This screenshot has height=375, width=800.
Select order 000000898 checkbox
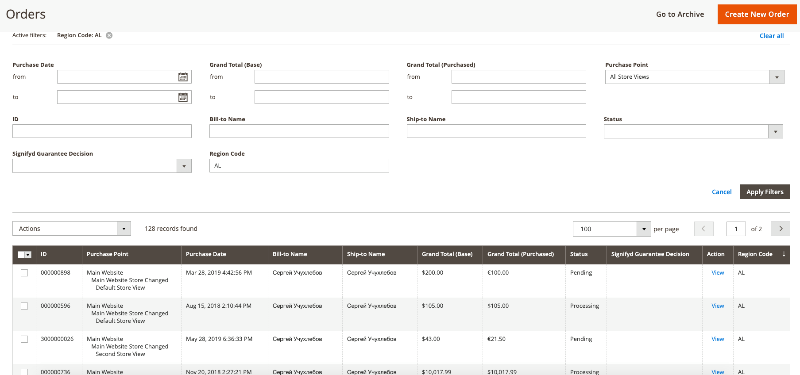[24, 273]
